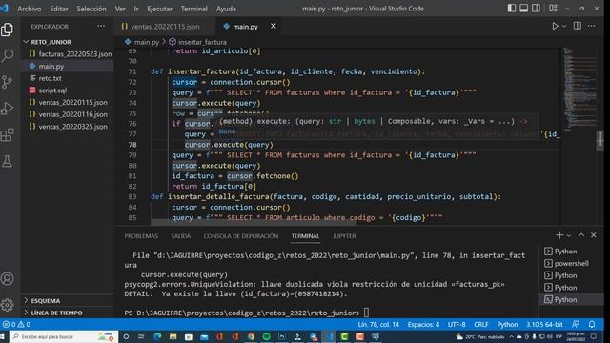The image size is (610, 343).
Task: Open the Ver menu
Action: click(x=120, y=9)
